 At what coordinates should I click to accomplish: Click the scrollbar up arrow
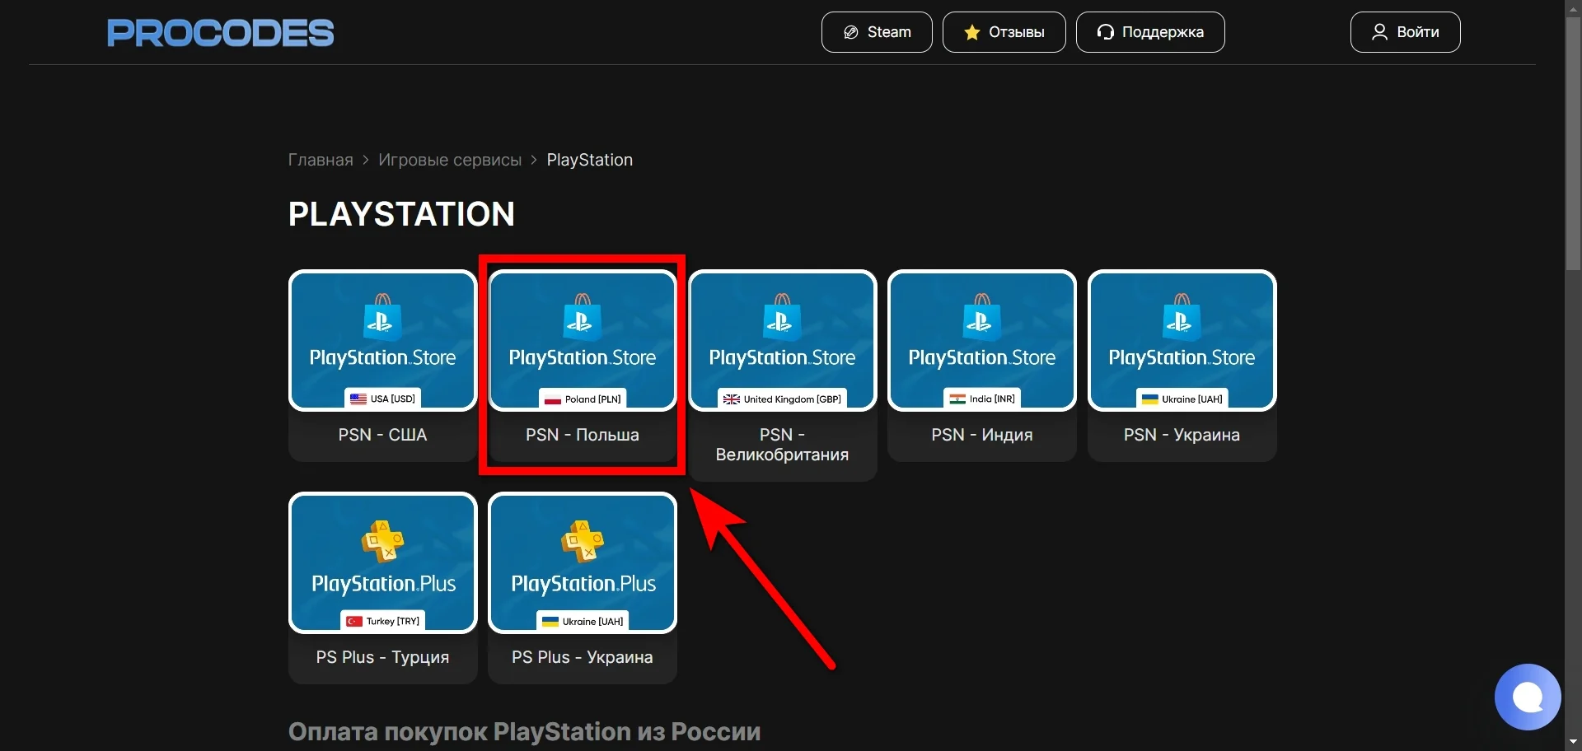(x=1573, y=7)
